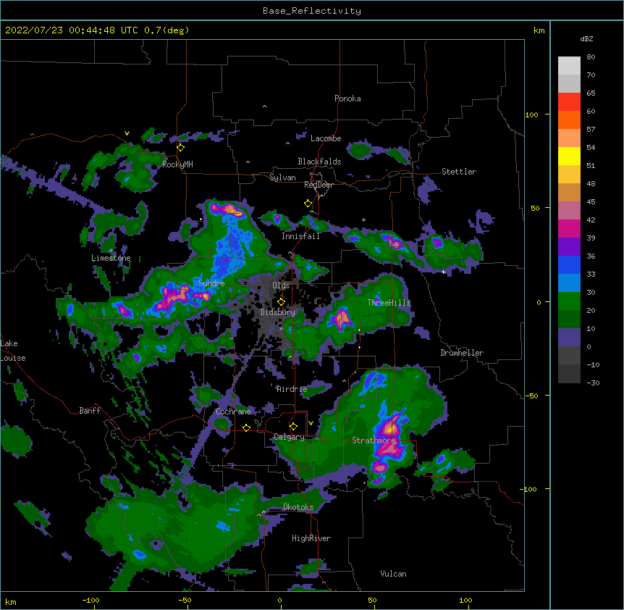This screenshot has width=624, height=610.
Task: Click the Drumheller city label
Action: click(462, 353)
